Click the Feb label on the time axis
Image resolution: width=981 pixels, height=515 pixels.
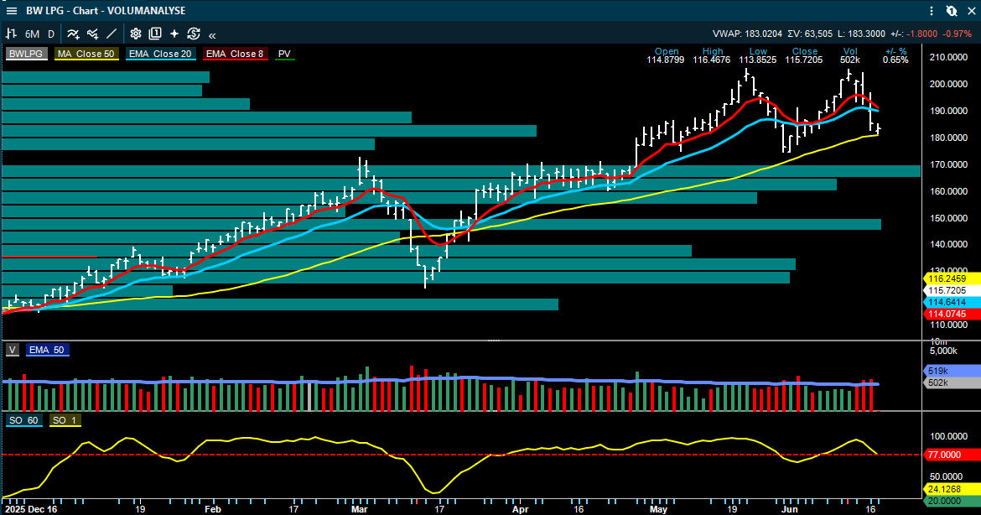point(213,509)
